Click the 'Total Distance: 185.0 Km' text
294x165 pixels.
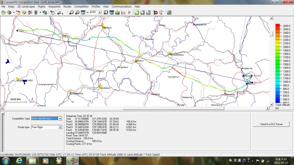pos(79,138)
